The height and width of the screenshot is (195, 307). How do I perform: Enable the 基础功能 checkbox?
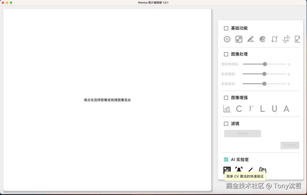226,28
